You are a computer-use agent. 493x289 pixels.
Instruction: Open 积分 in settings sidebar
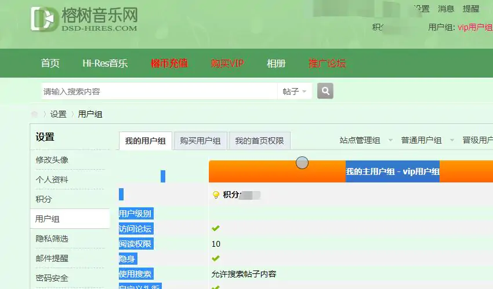point(43,199)
